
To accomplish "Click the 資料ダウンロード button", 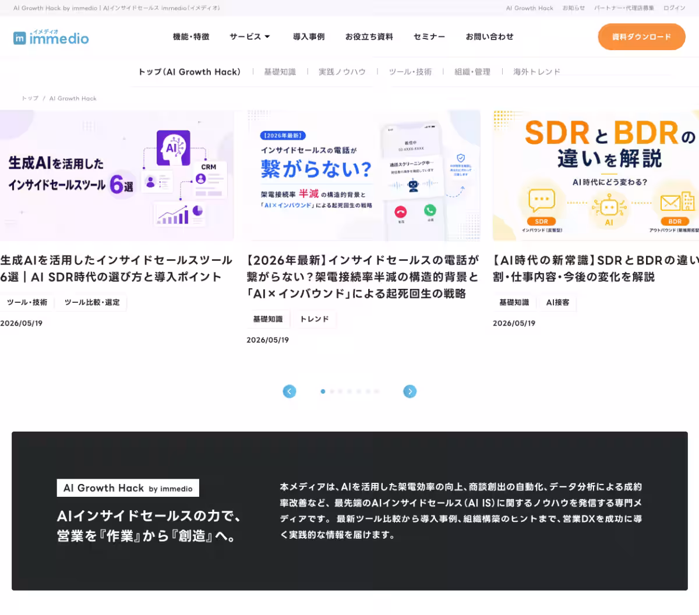I will coord(642,37).
